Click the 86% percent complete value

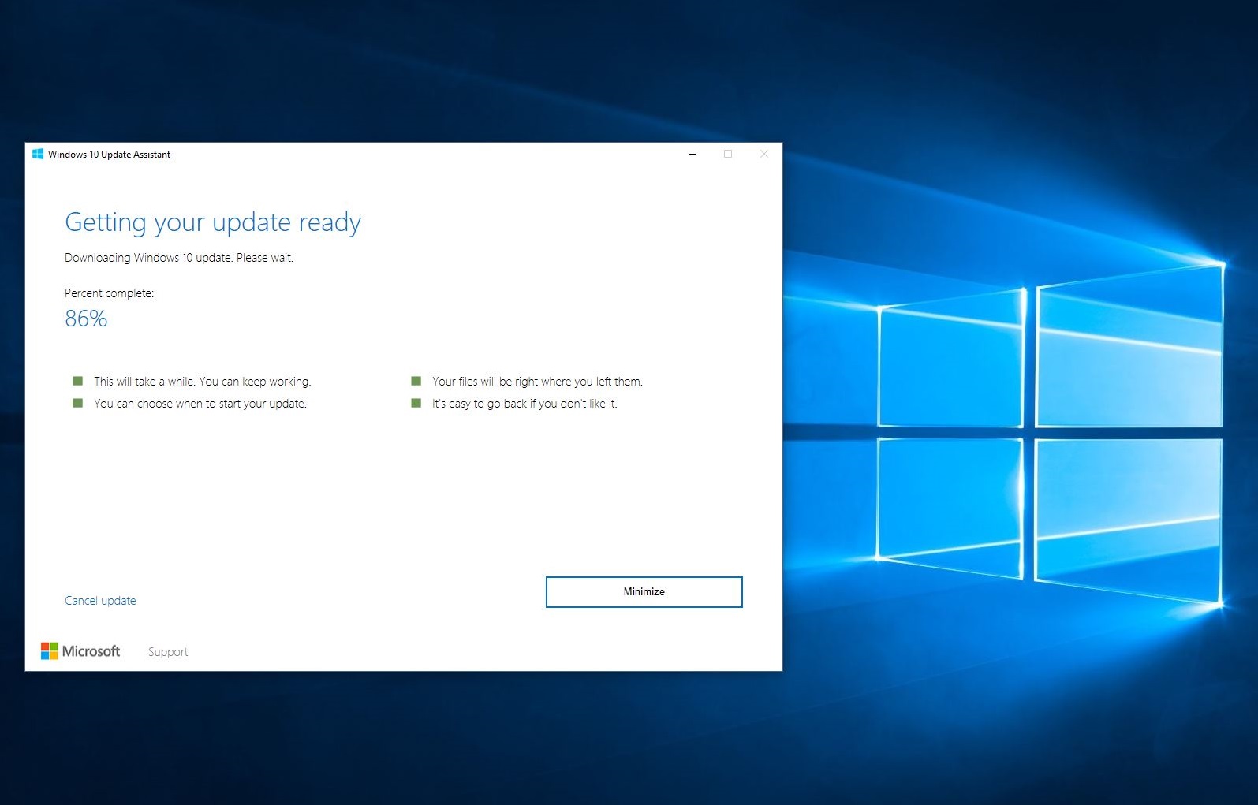click(86, 319)
